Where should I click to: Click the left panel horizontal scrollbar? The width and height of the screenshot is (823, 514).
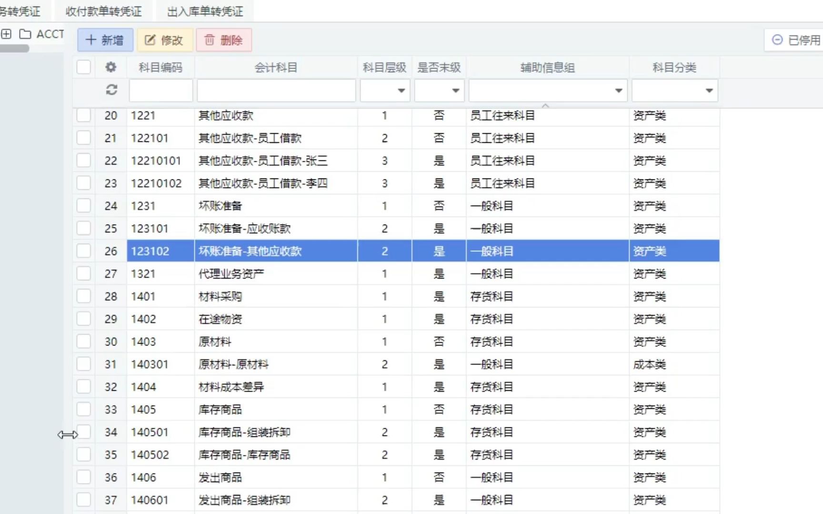[14, 48]
